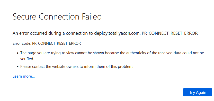The width and height of the screenshot is (214, 101).
Task: Click PR_CONNECT_RESET_ERROR ending the error sentence
Action: point(170,33)
